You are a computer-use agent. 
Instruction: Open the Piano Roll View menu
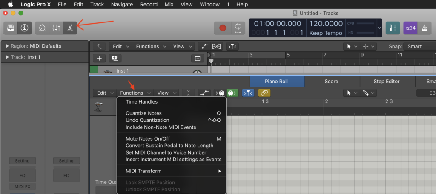(x=166, y=93)
